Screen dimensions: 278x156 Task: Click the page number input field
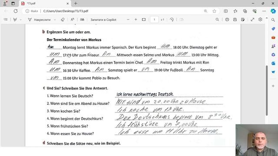154,19
